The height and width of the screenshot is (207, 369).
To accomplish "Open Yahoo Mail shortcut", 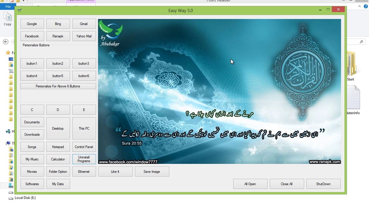I will click(x=84, y=36).
